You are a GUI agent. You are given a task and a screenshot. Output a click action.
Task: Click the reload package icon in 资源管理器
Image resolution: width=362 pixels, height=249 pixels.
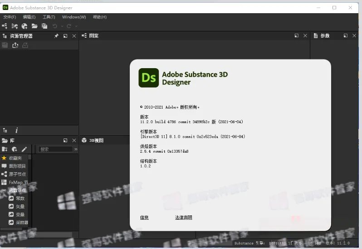25,45
